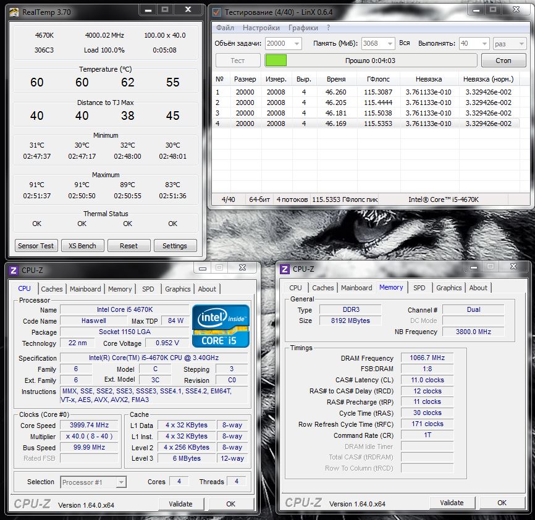
Task: Click the Z icon of CPU-Z memory window
Action: (285, 269)
